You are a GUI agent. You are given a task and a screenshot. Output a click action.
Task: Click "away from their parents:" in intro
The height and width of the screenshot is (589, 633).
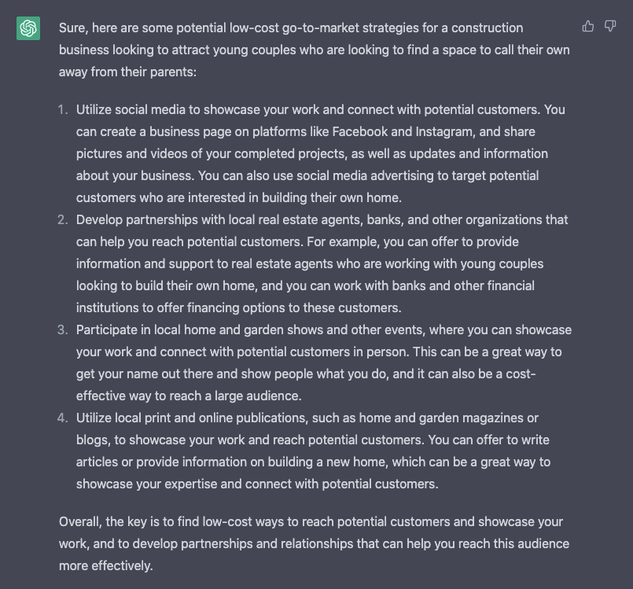pyautogui.click(x=127, y=72)
